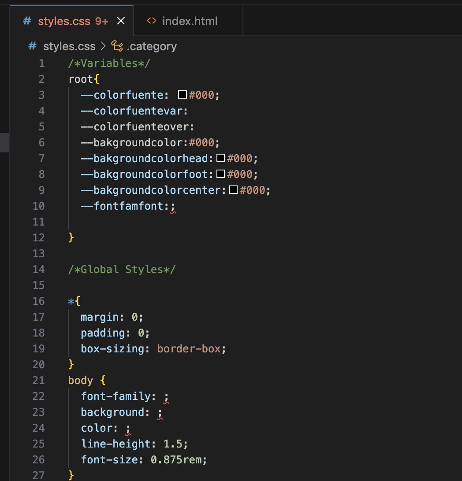
Task: Click the body selector on line 21
Action: pyautogui.click(x=80, y=381)
